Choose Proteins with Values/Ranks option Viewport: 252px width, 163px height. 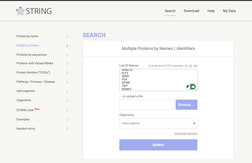(35, 63)
